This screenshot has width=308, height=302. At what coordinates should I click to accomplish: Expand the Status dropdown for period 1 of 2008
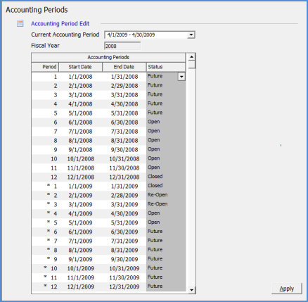(181, 77)
